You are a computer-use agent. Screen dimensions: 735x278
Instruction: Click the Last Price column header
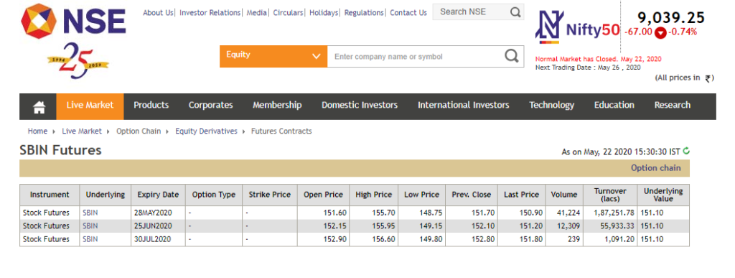click(x=521, y=195)
